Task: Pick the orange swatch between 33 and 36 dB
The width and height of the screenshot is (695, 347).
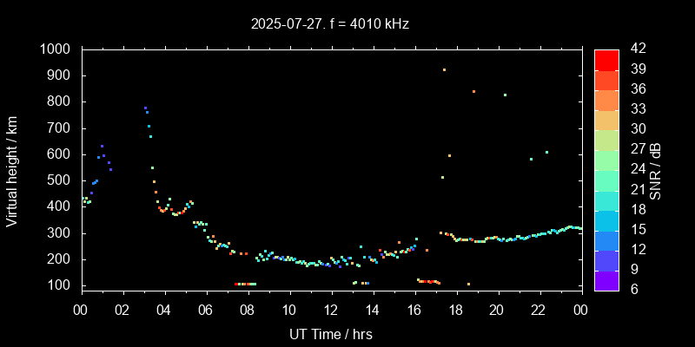Action: (606, 100)
